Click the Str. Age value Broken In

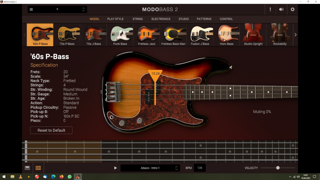click(71, 98)
